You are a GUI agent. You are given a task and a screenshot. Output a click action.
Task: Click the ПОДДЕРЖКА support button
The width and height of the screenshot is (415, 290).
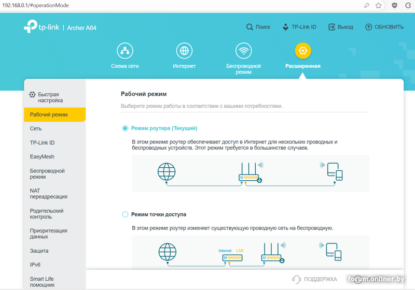(315, 279)
